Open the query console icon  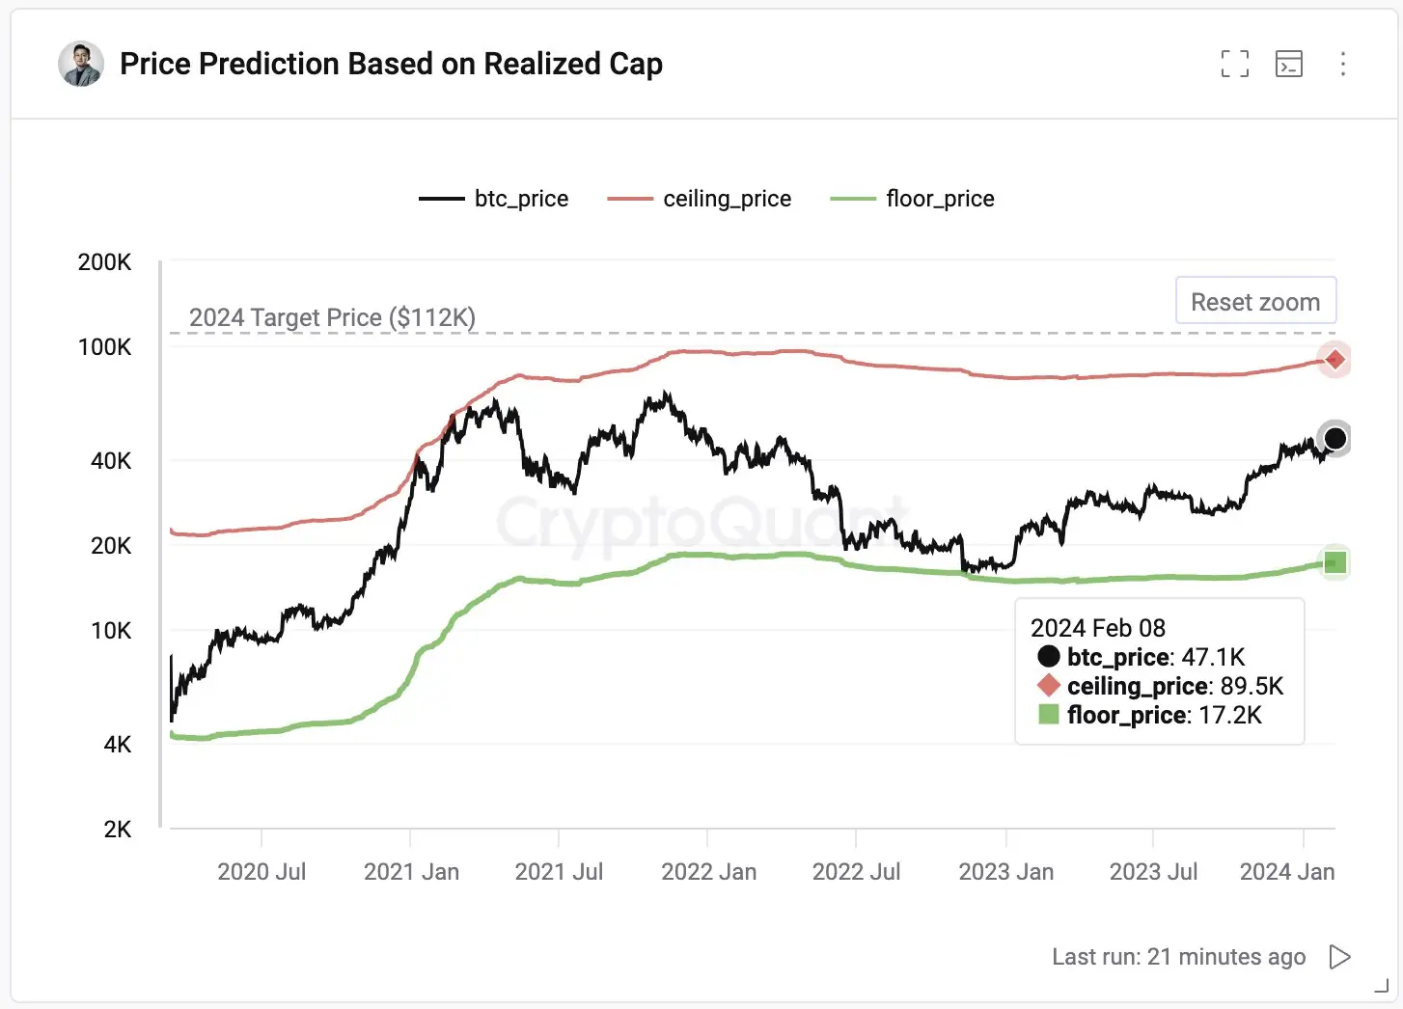pyautogui.click(x=1288, y=64)
